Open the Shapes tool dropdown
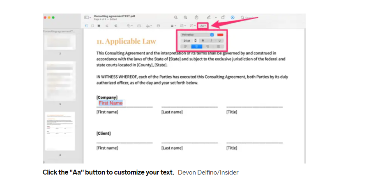This screenshot has width=371, height=193. 130,26
